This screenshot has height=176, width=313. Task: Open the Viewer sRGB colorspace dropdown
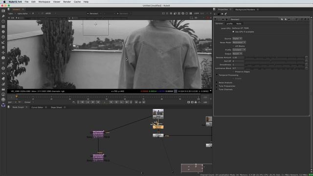point(51,13)
